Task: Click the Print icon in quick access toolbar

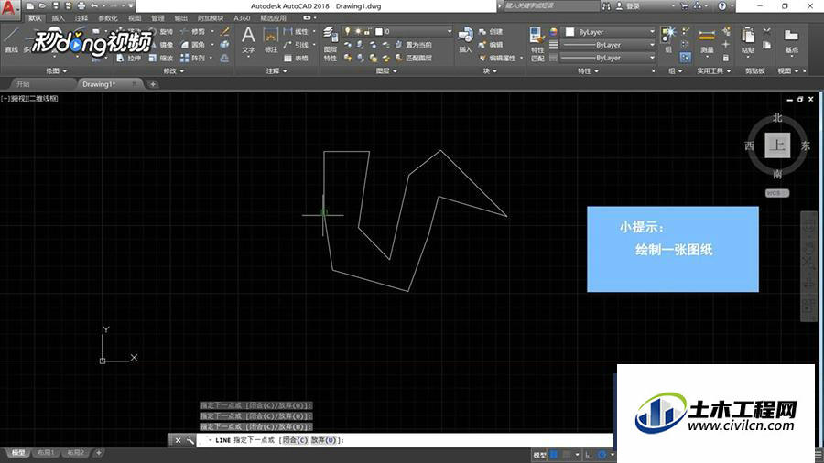Action: point(81,6)
